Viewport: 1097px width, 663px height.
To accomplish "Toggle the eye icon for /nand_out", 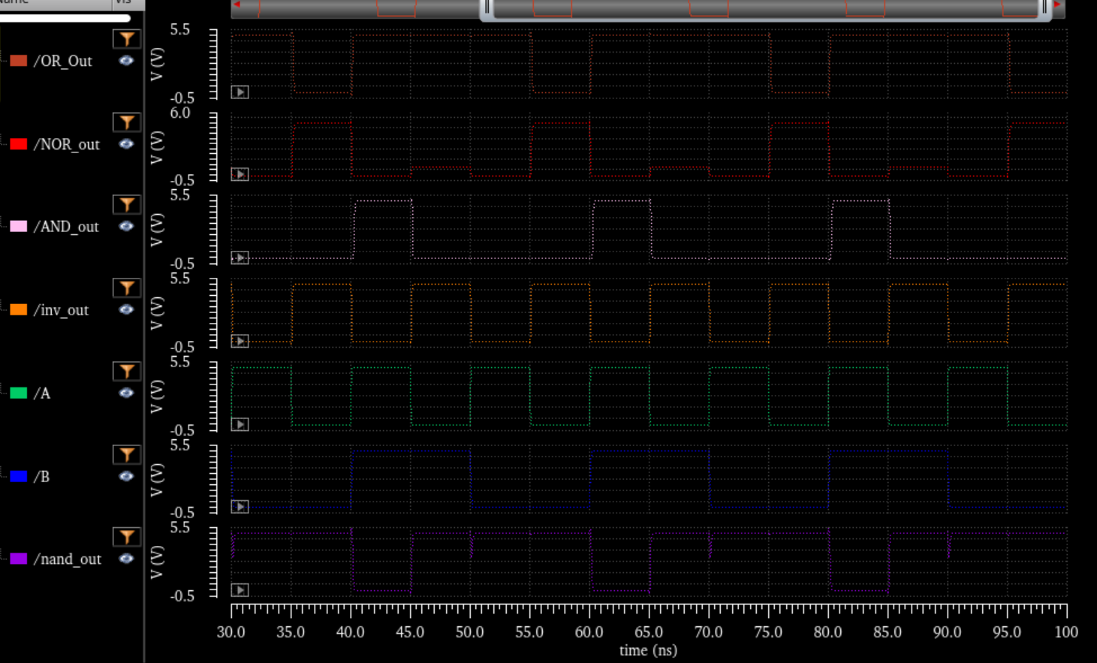I will pos(126,559).
